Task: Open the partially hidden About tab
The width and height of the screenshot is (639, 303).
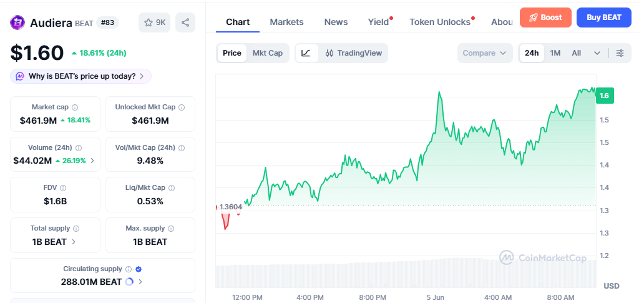Action: (x=502, y=22)
